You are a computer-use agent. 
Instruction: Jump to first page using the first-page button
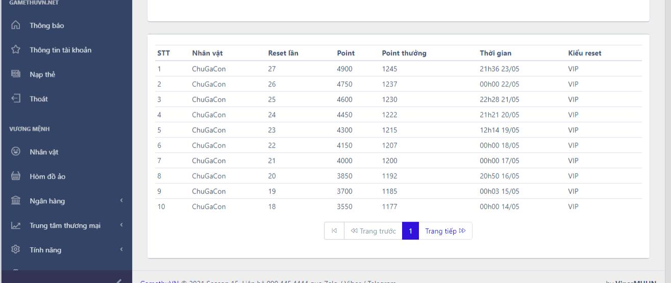[x=334, y=230]
